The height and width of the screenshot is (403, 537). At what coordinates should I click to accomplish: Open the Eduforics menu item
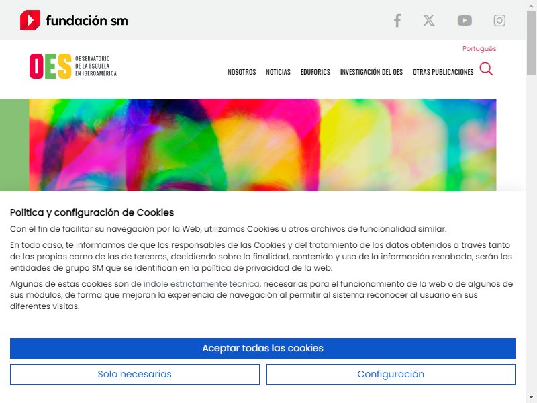click(315, 72)
